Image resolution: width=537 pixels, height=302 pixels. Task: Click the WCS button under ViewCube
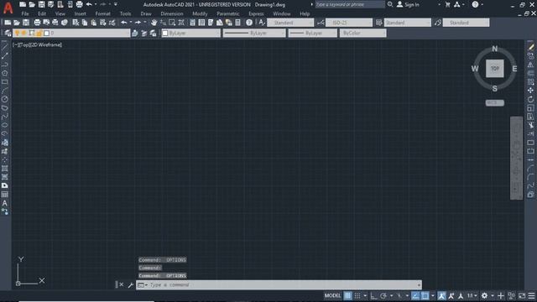coord(494,102)
